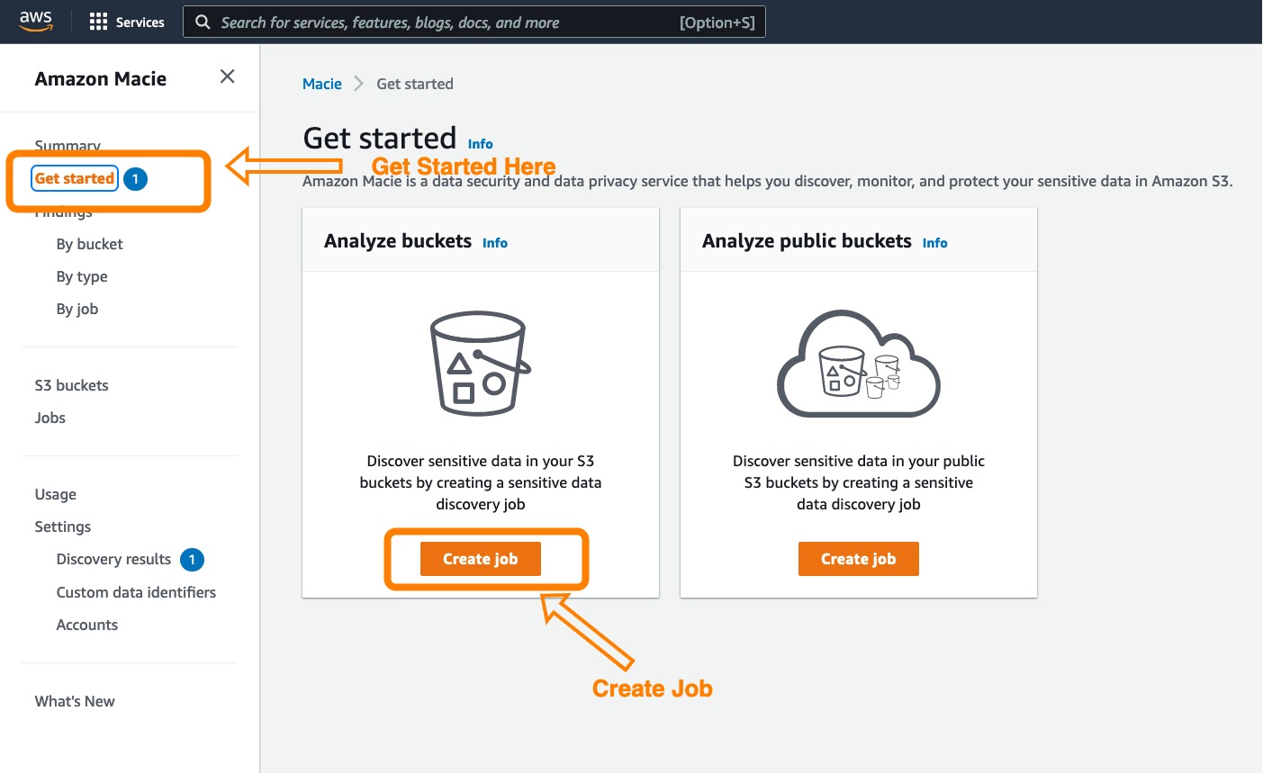Focus the AWS services search field
Viewport: 1263px width, 774px height.
point(474,22)
